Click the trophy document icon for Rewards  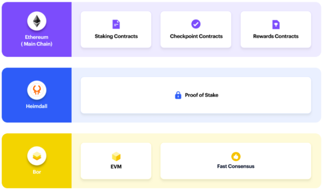coord(276,25)
